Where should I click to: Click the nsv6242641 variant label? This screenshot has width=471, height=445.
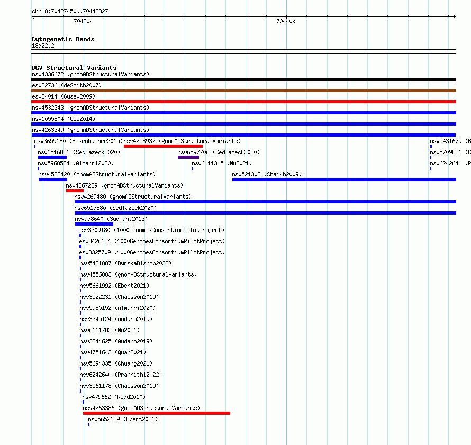(x=450, y=163)
